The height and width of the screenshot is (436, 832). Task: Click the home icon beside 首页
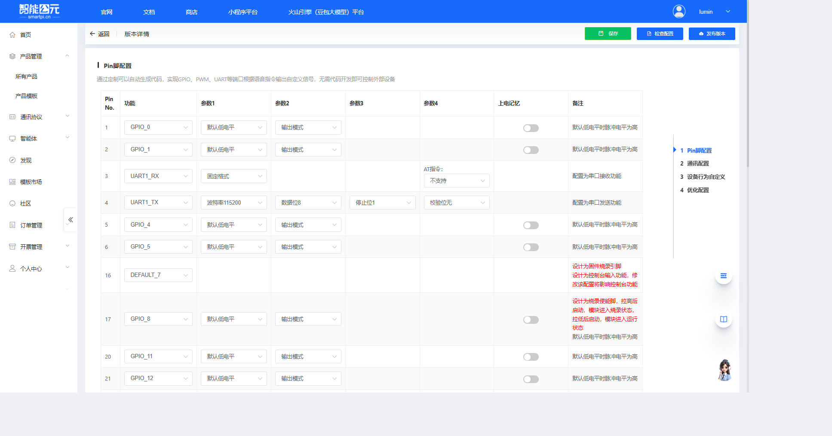(12, 35)
